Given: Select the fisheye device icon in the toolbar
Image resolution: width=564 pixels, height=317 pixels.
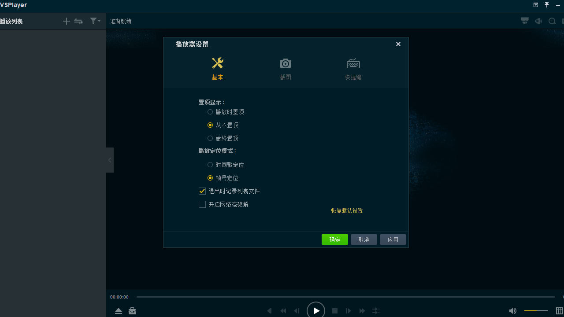Looking at the screenshot, I should [x=524, y=21].
